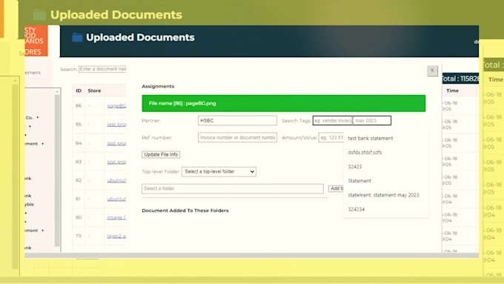This screenshot has height=284, width=504.
Task: Click the green File name [86] pageBG.png banner
Action: (283, 103)
